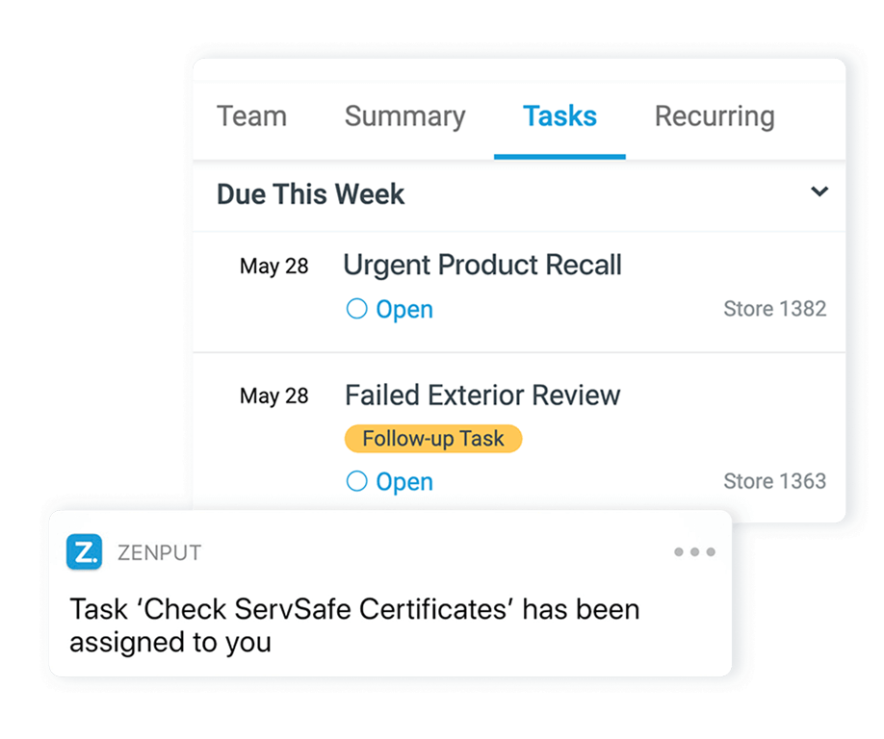Switch to the Summary tab

tap(404, 115)
